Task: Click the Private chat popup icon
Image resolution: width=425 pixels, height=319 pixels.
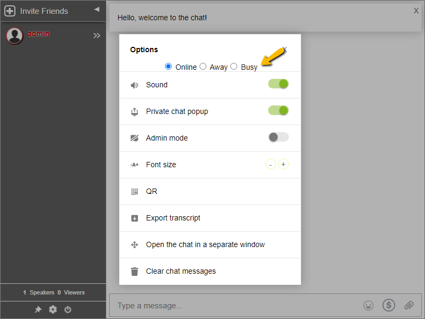Action: coord(135,112)
